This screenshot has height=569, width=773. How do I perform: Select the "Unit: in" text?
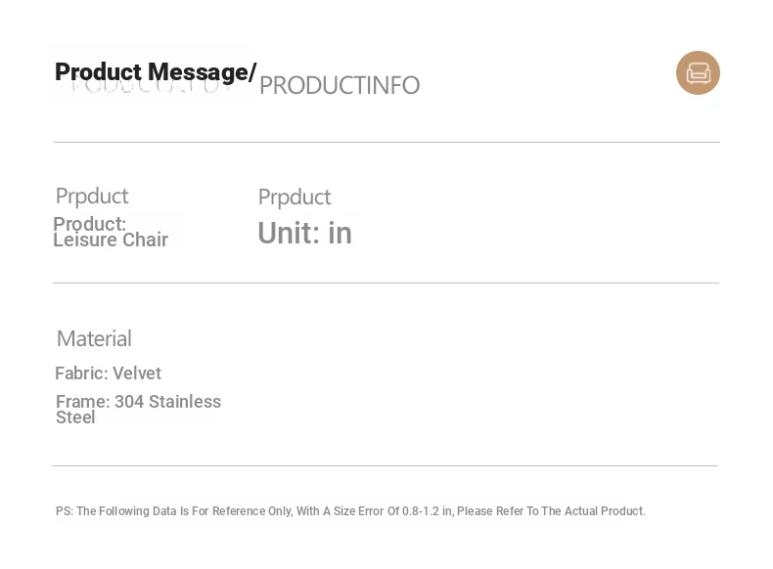[304, 234]
